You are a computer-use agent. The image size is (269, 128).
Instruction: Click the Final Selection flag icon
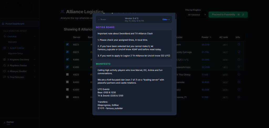tap(5, 77)
